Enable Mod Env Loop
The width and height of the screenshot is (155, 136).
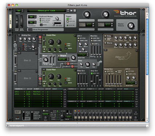tap(93, 44)
